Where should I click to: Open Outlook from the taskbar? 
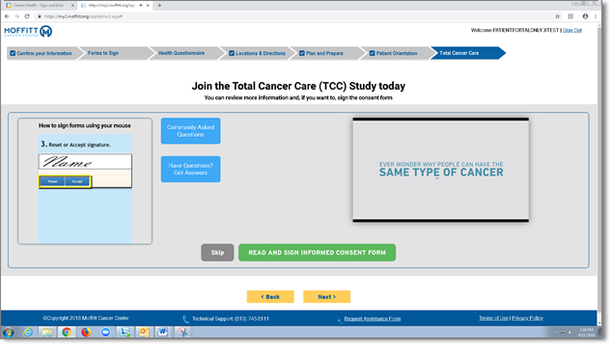tap(144, 332)
